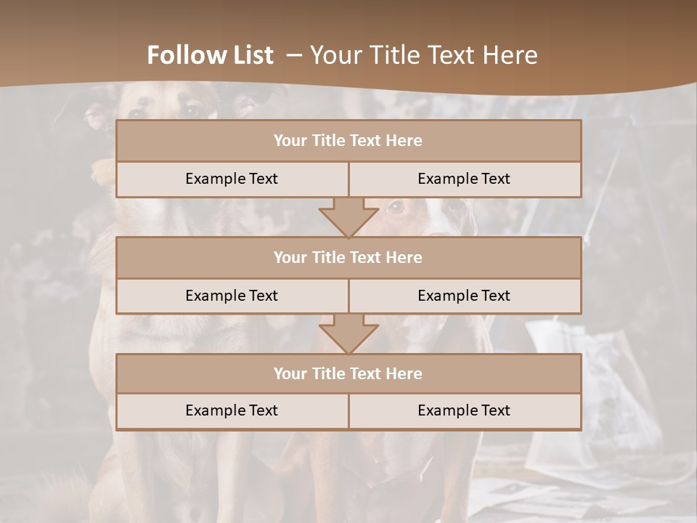
Task: Select the bold 'Follow List' heading text
Action: (211, 55)
